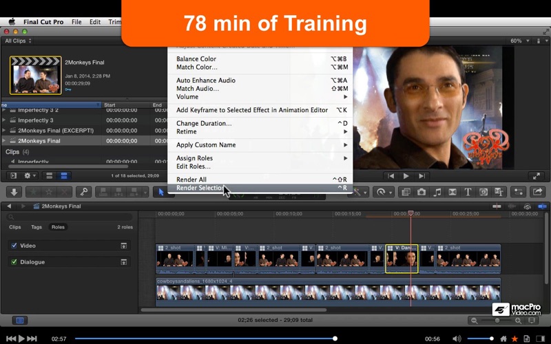Click the Timeline Index search field
Image resolution: width=551 pixels, height=344 pixels.
70,217
